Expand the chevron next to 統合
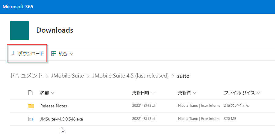 (71, 54)
